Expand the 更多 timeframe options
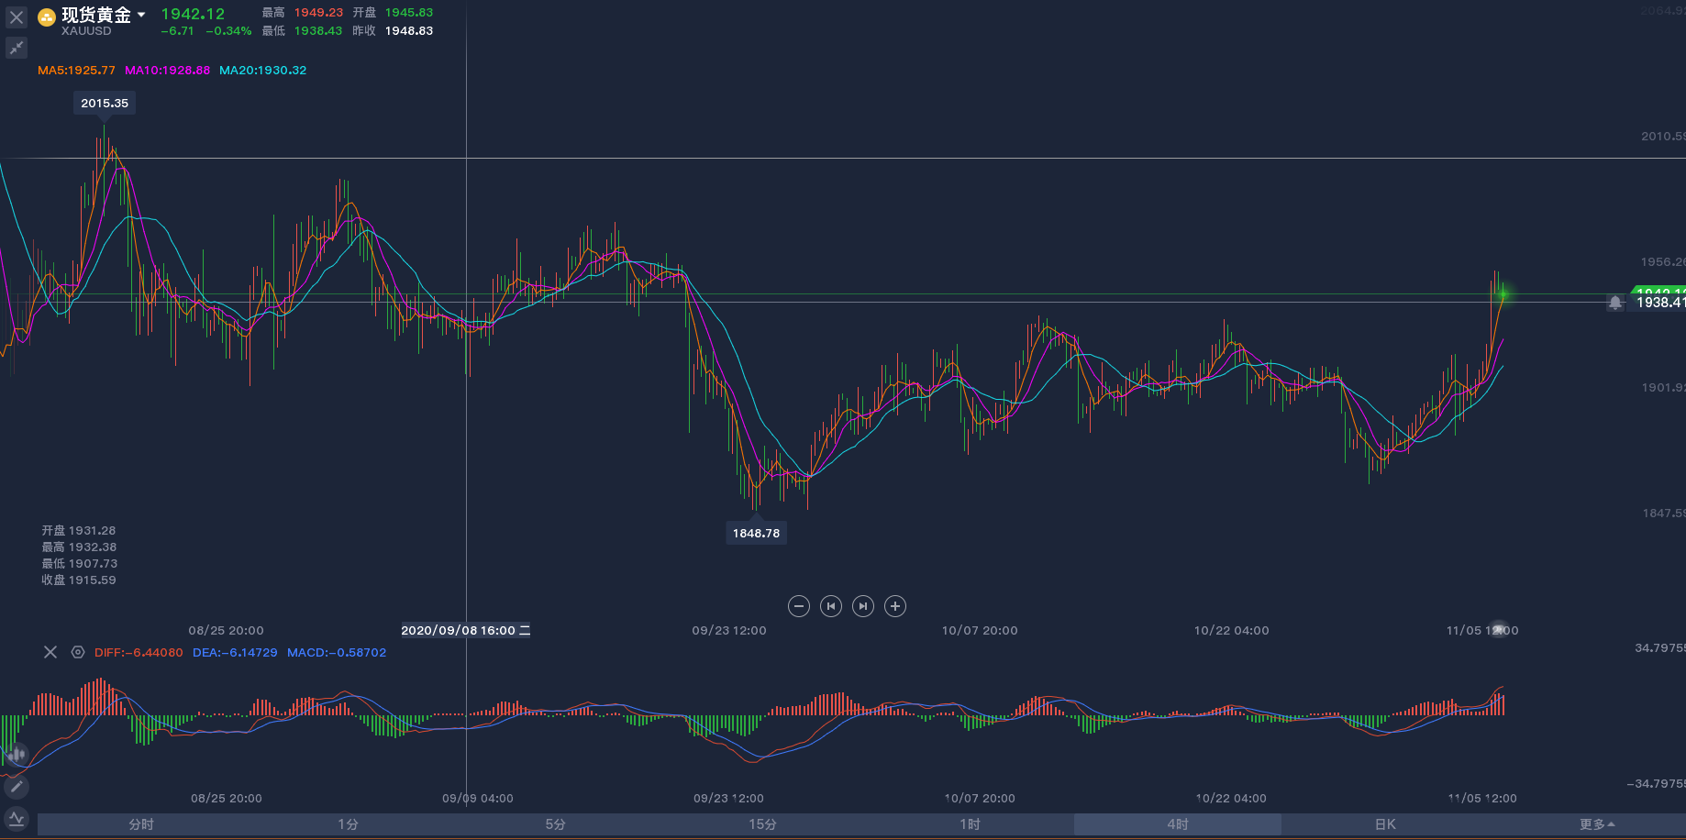Viewport: 1686px width, 840px height. pyautogui.click(x=1597, y=824)
